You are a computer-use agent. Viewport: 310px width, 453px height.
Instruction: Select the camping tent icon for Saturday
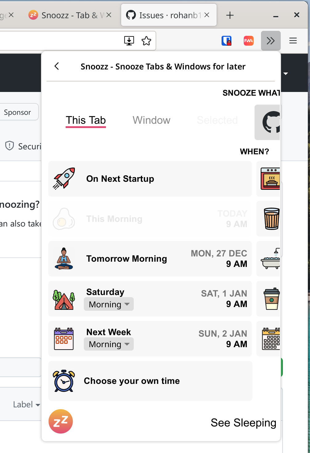(x=64, y=299)
